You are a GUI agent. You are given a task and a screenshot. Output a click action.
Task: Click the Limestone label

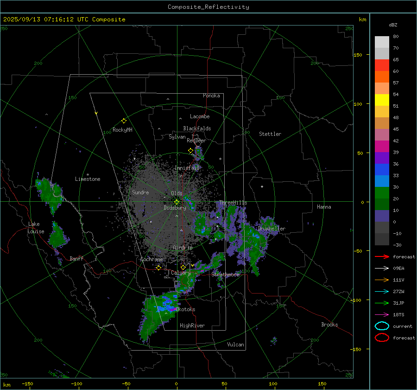coord(88,179)
